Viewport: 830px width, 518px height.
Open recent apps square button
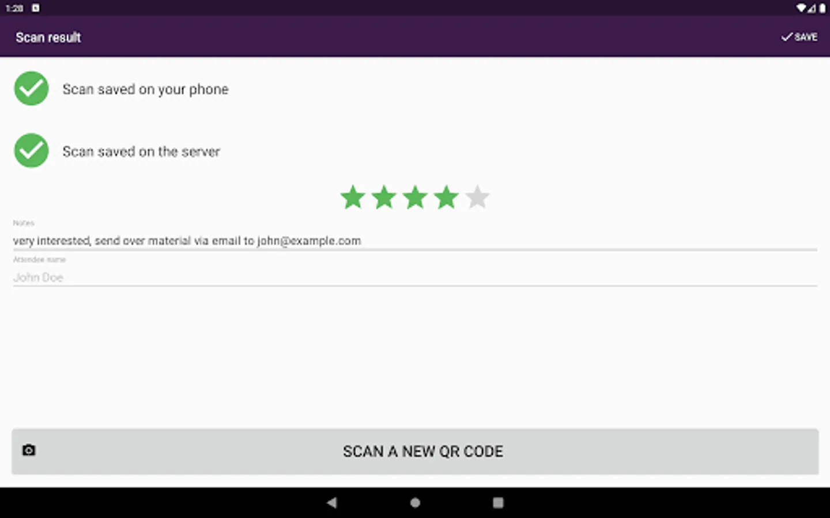pos(498,502)
